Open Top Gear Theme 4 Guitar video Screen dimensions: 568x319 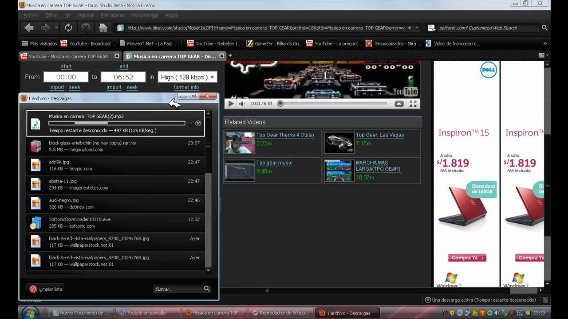pos(285,135)
